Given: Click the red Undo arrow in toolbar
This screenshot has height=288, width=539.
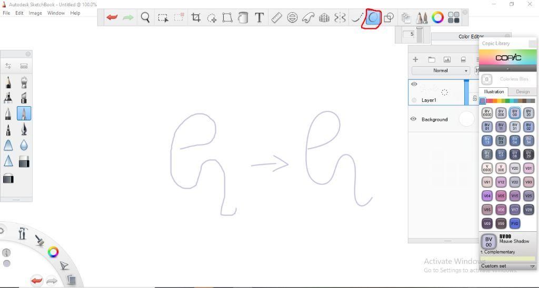Looking at the screenshot, I should click(112, 17).
